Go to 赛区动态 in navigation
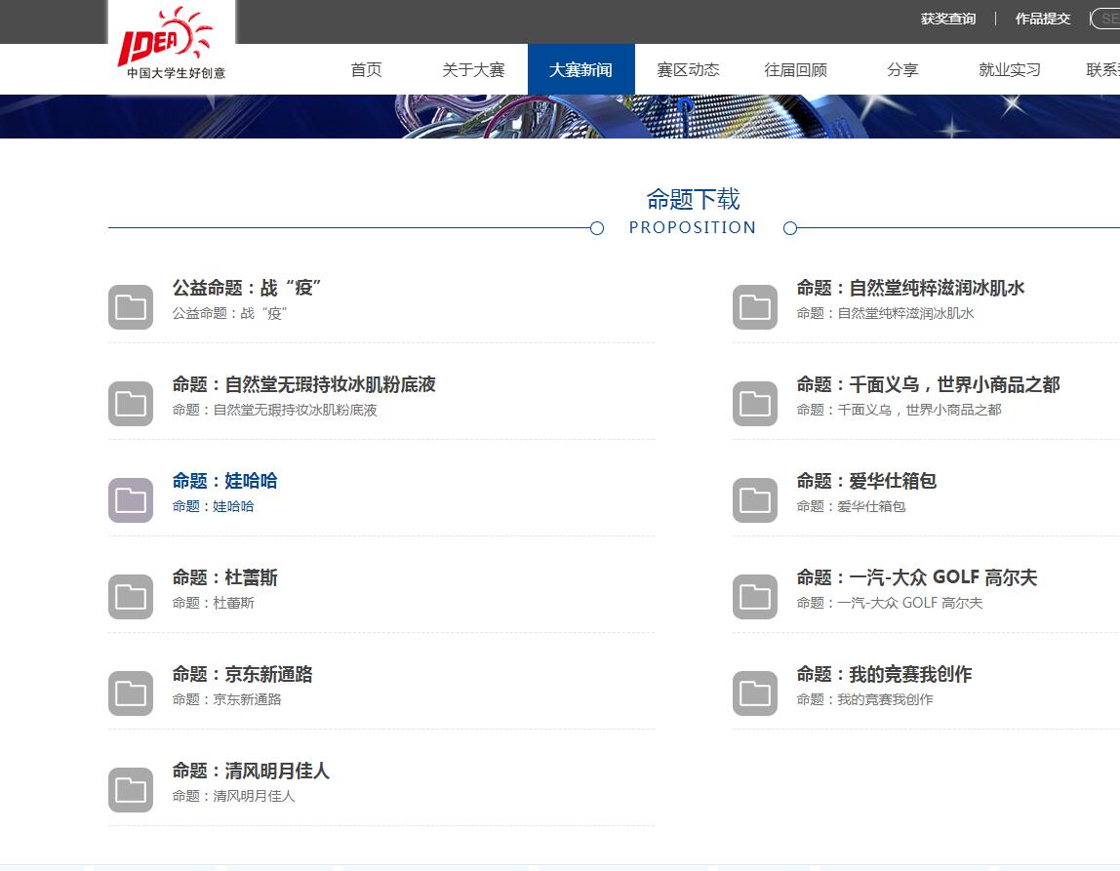The height and width of the screenshot is (871, 1120). click(x=688, y=70)
